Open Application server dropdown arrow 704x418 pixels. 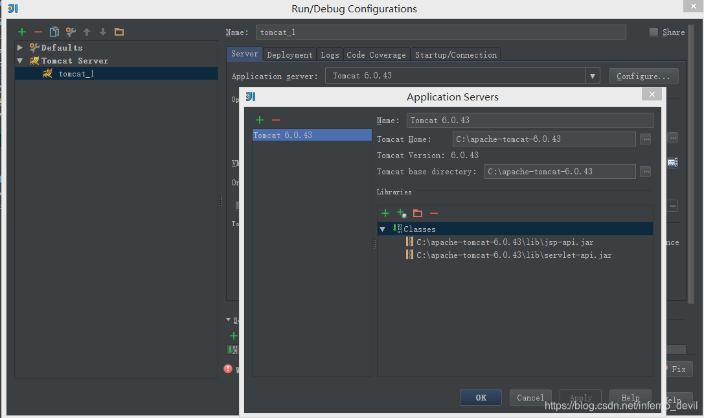tap(593, 76)
